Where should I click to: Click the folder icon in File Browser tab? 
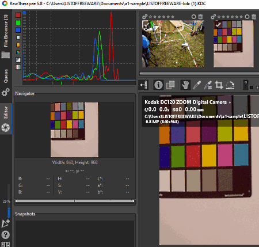pos(6,55)
